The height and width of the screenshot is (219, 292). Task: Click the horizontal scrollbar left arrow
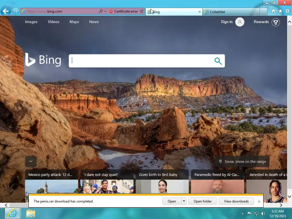coord(6,205)
